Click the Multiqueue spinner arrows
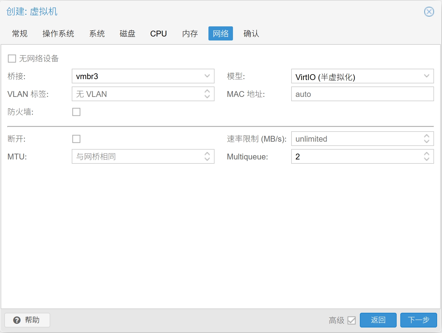Viewport: 442px width, 333px height. 426,156
